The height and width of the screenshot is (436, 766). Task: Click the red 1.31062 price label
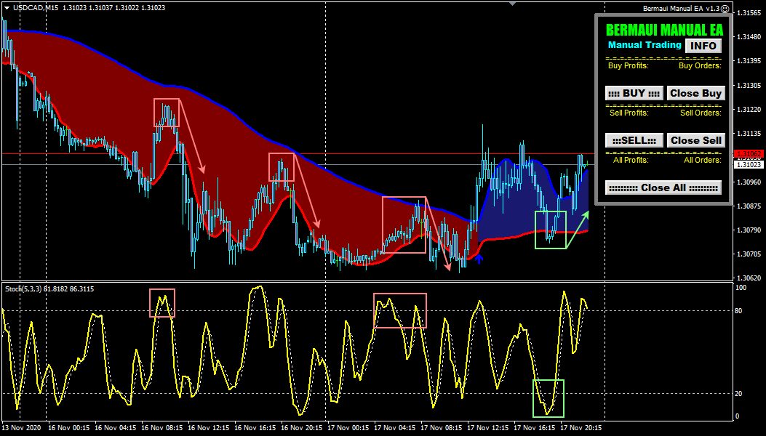(749, 154)
